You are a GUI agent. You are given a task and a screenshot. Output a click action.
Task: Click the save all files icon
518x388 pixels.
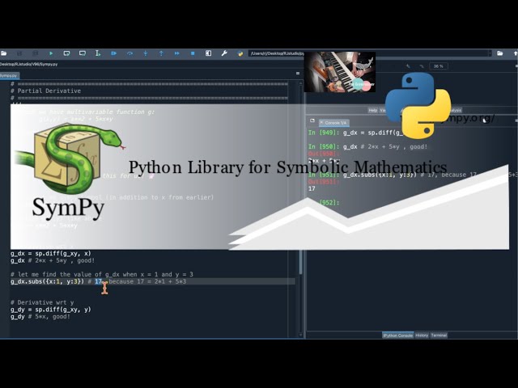(35, 53)
